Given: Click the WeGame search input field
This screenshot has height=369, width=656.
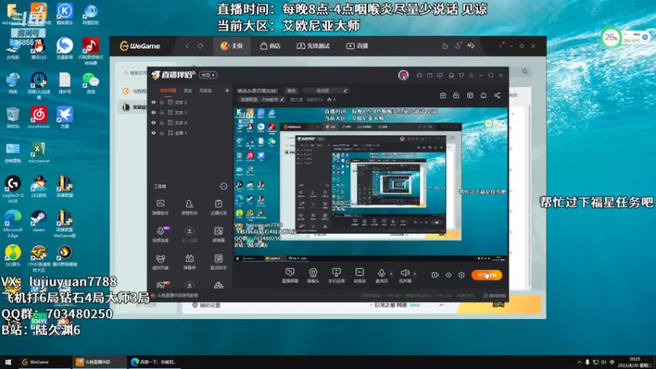Looking at the screenshot, I should 134,73.
